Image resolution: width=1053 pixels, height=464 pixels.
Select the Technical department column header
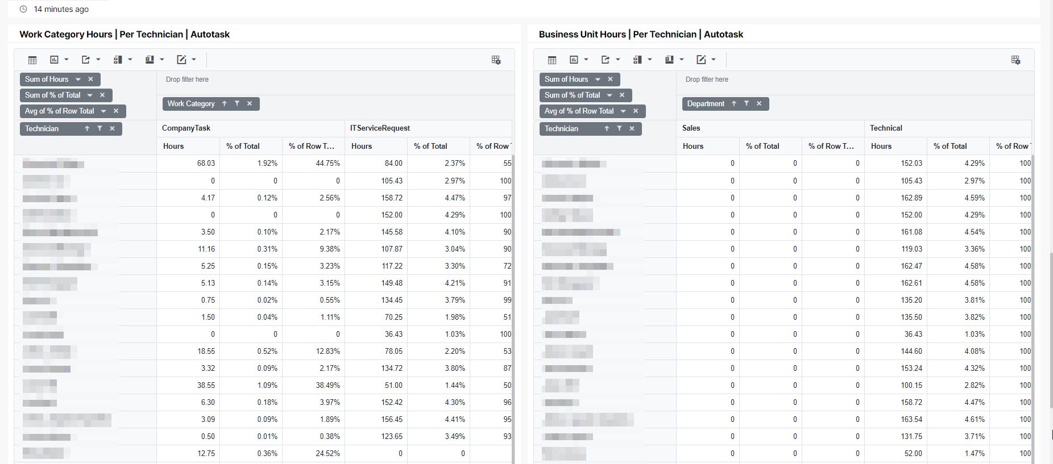(x=886, y=128)
